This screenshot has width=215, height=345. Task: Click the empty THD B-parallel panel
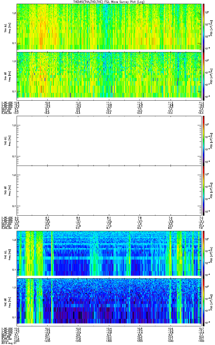coord(109,190)
